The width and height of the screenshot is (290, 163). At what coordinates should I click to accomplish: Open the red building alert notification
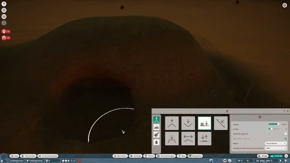coord(6,38)
